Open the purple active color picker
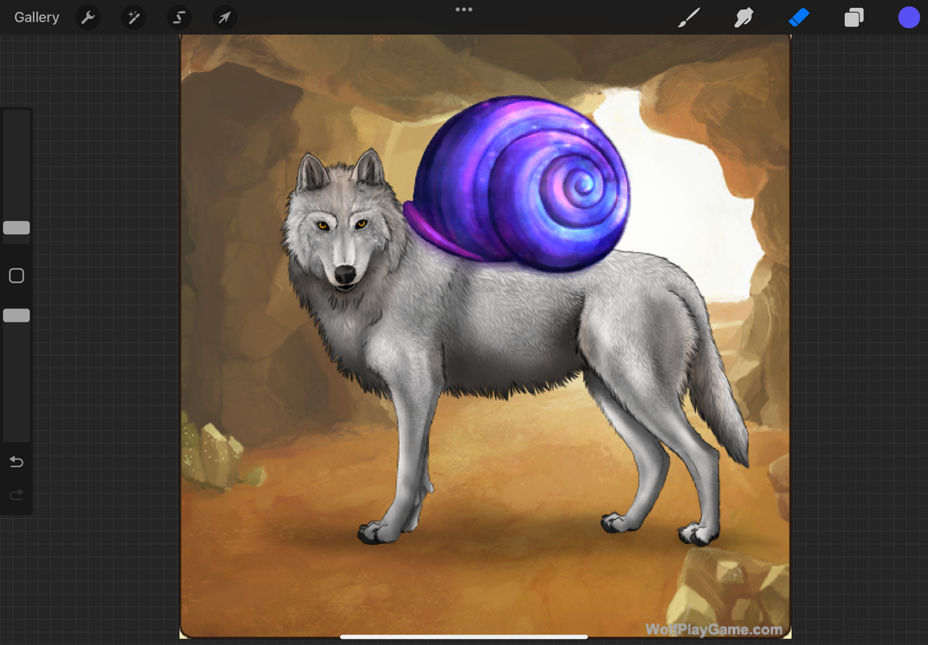The width and height of the screenshot is (928, 645). 909,17
